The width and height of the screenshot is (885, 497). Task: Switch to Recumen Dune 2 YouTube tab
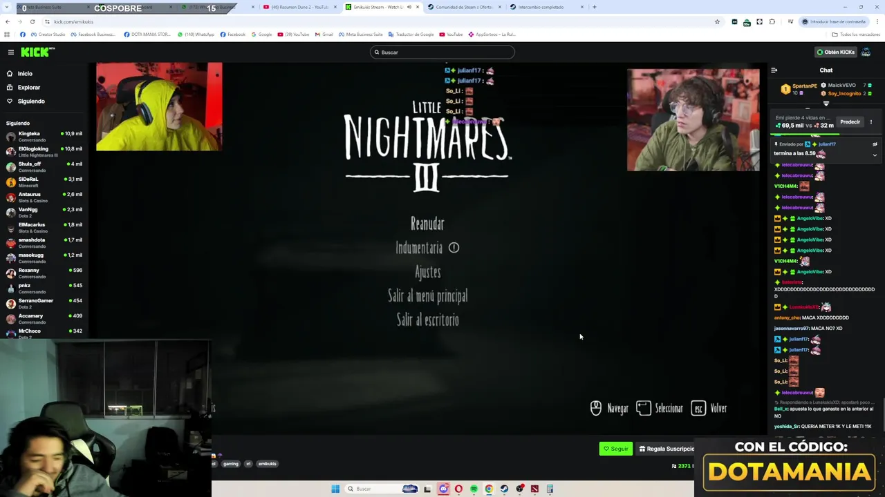click(x=299, y=7)
